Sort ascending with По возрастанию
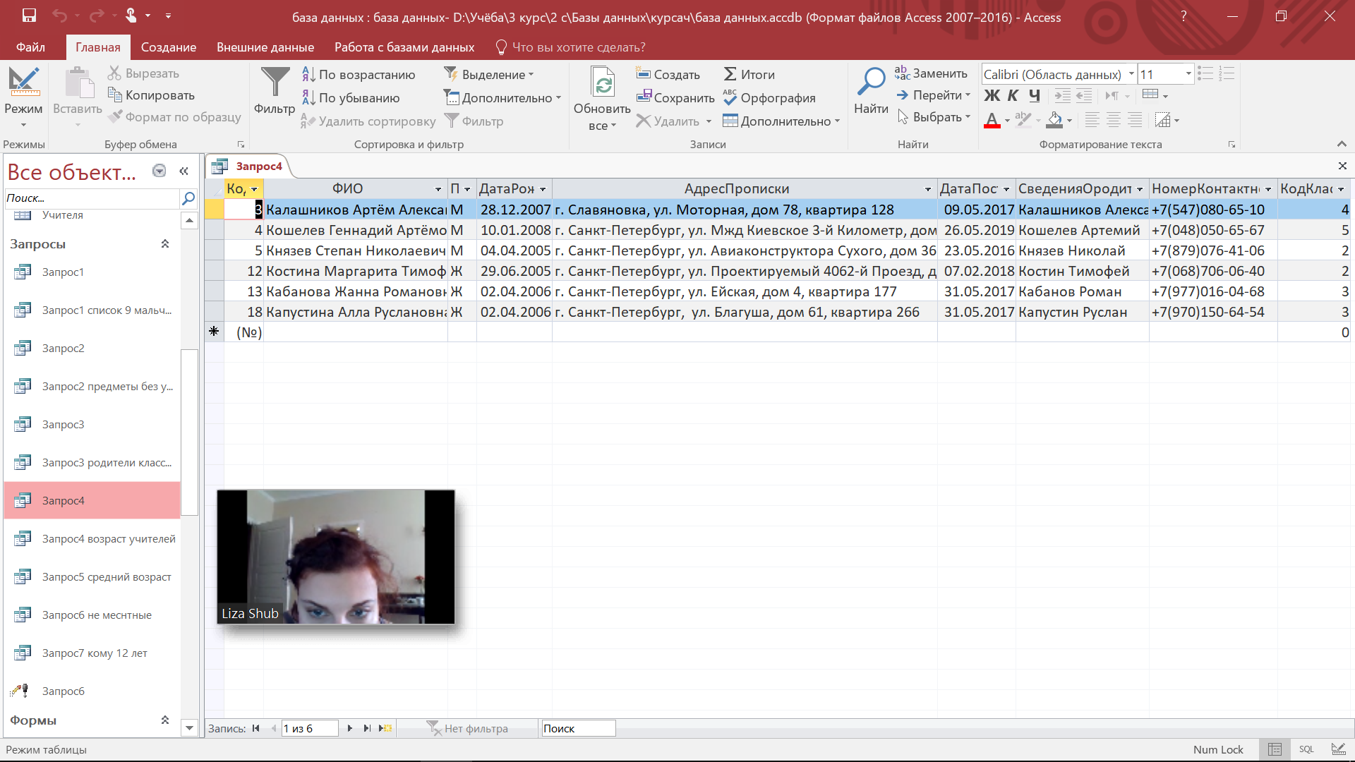The image size is (1355, 762). [359, 75]
